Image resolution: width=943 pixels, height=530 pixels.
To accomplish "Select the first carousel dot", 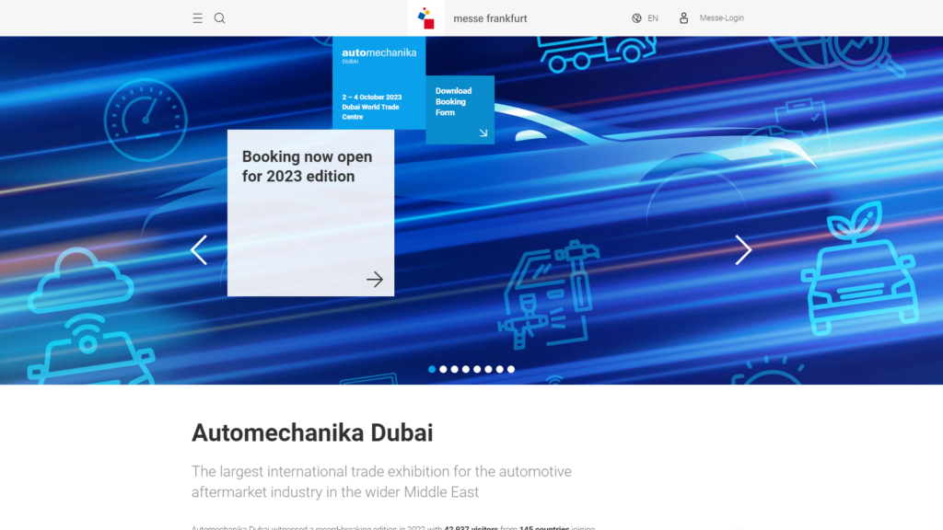I will click(432, 370).
